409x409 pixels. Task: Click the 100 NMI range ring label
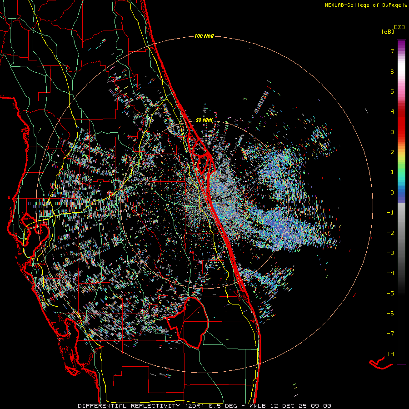coord(204,36)
